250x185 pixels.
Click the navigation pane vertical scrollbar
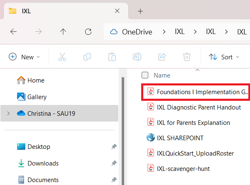coord(123,131)
